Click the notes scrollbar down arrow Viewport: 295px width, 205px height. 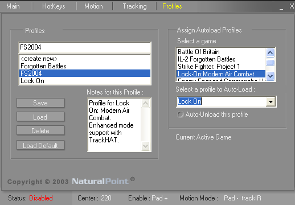pyautogui.click(x=146, y=146)
